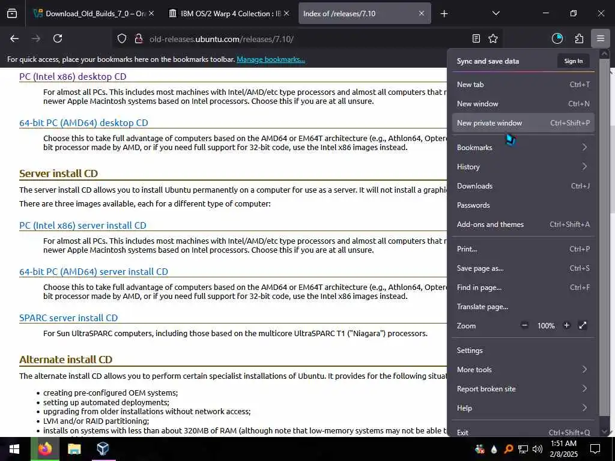Viewport: 615px width, 461px height.
Task: Choose New window menu item
Action: [523, 103]
